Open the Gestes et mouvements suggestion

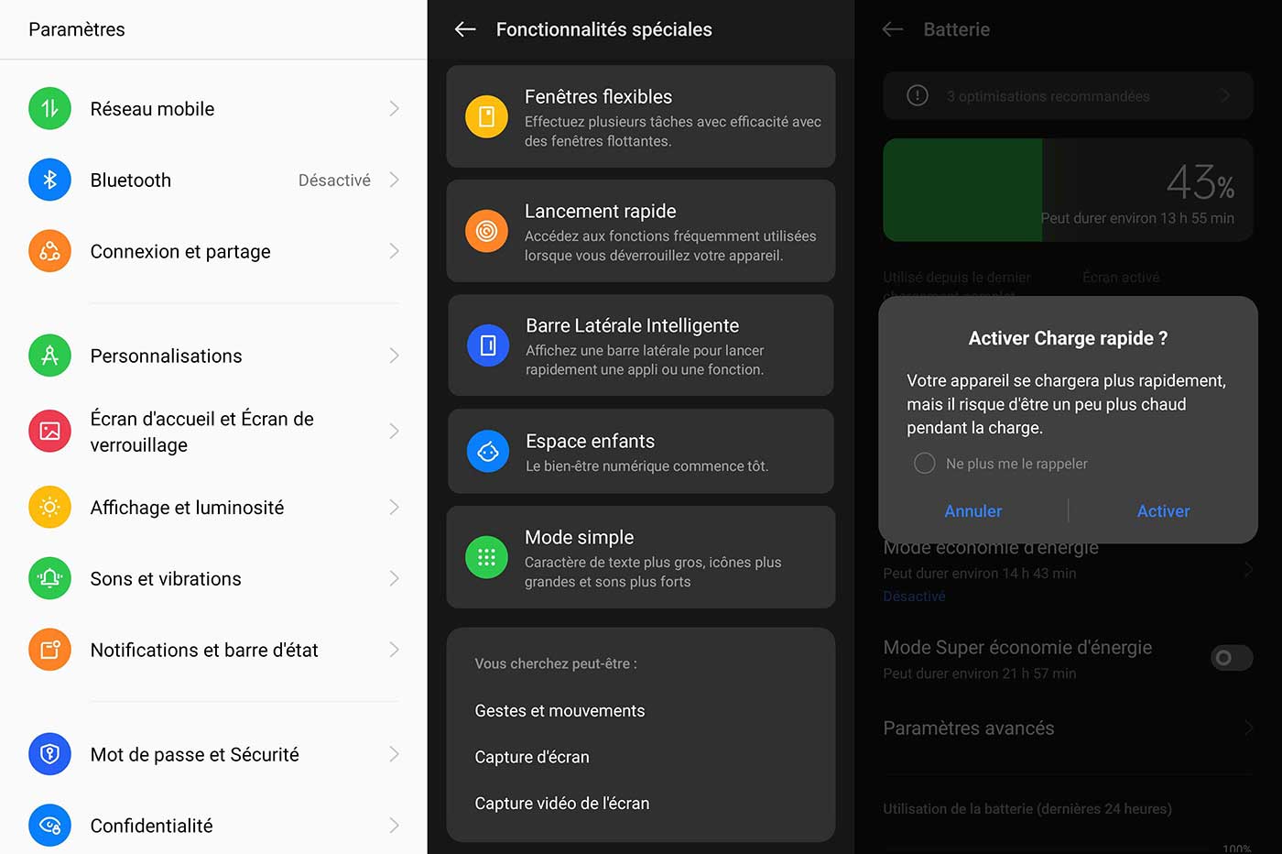point(560,711)
